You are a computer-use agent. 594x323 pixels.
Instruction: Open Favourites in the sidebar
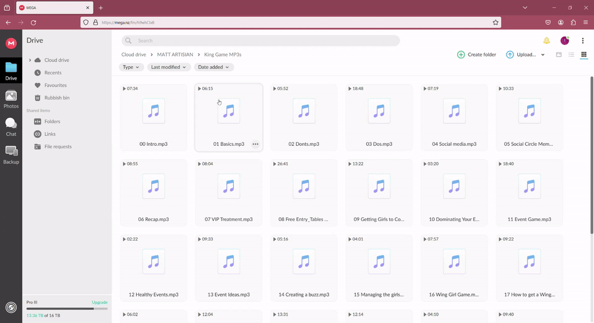55,85
